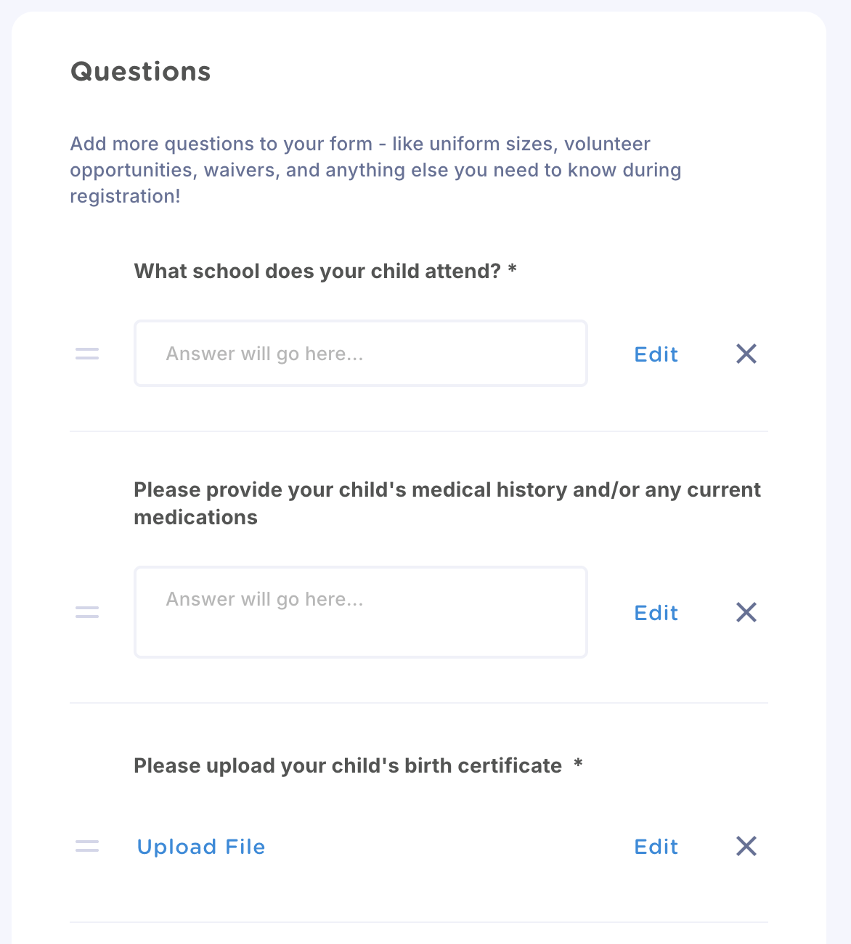Select the "Please upload your child's birth certificate" label
851x944 pixels.
(x=348, y=766)
